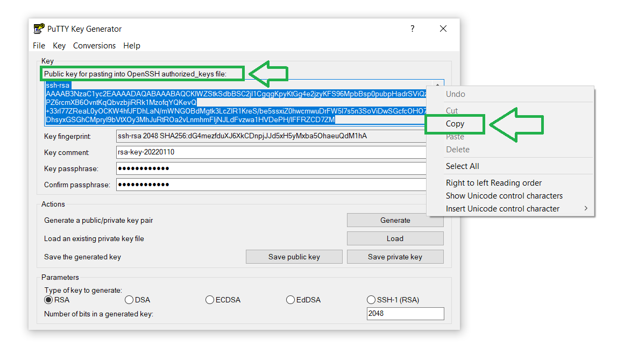624x353 pixels.
Task: Click the Generate button
Action: pyautogui.click(x=395, y=220)
